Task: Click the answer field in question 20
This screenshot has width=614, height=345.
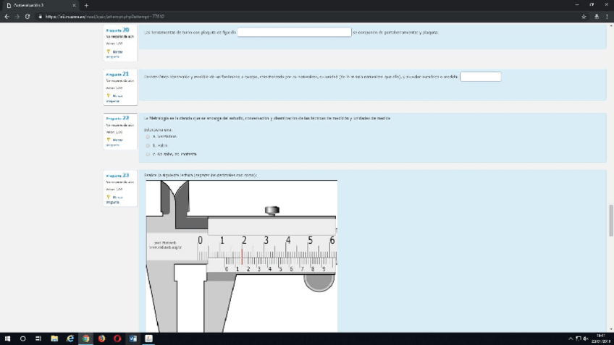Action: 294,33
